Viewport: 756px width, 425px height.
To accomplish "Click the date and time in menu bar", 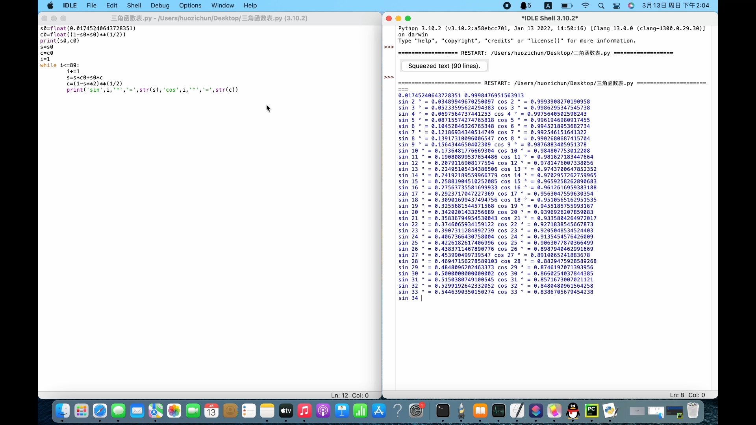I will pyautogui.click(x=676, y=6).
